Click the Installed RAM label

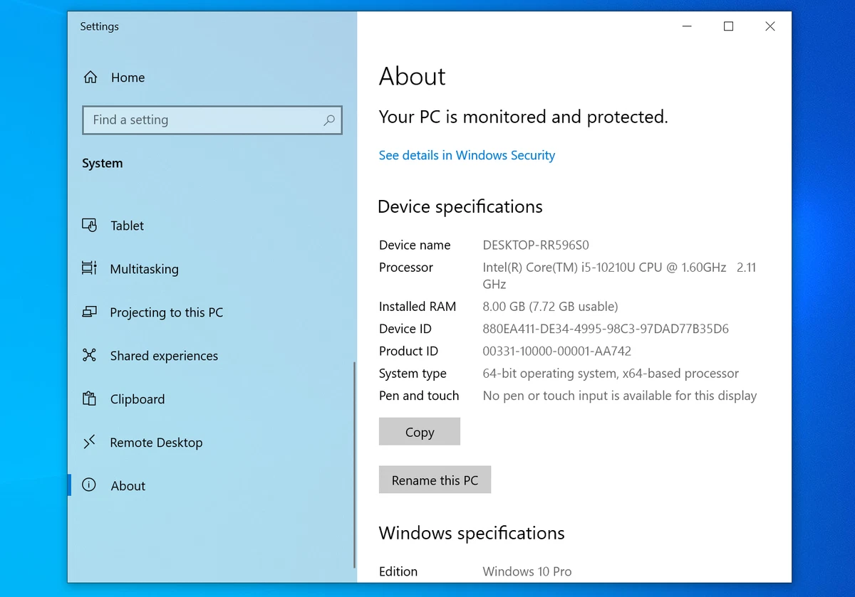pyautogui.click(x=418, y=307)
